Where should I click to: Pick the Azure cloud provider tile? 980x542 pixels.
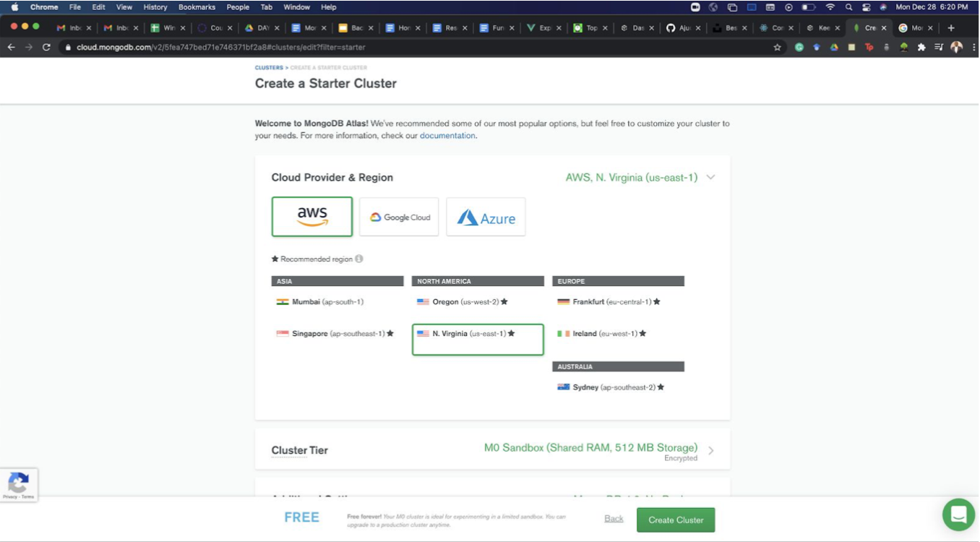tap(486, 217)
